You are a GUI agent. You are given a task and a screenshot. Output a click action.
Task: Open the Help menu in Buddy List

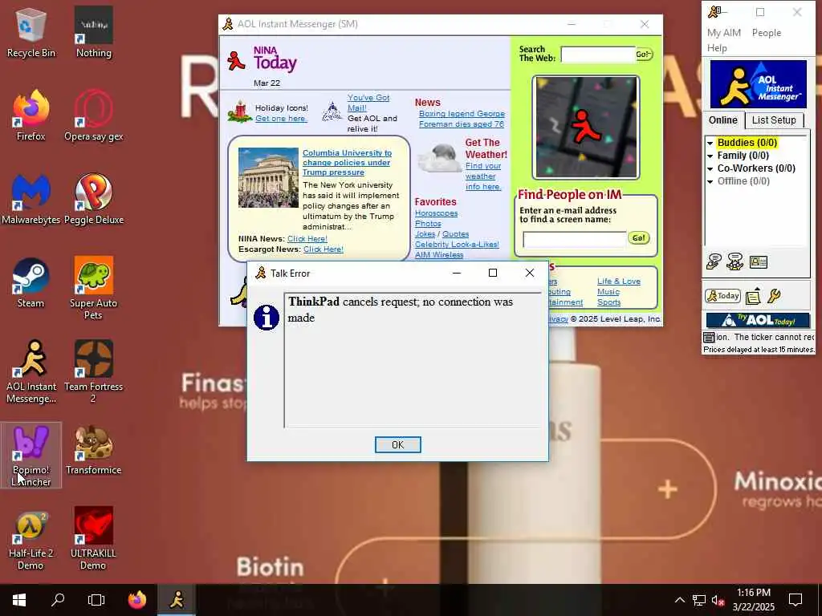(x=717, y=48)
